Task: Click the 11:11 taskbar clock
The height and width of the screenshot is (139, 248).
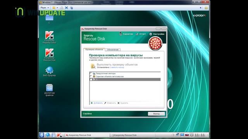Action: pyautogui.click(x=200, y=135)
